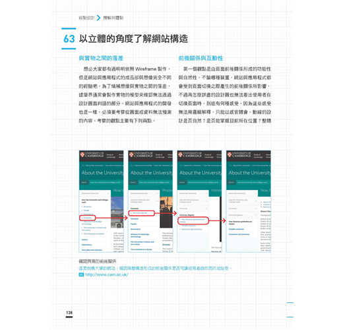343x330 pixels.
Task: Collapse About the University in the leftmost screenshot
Action: click(108, 193)
